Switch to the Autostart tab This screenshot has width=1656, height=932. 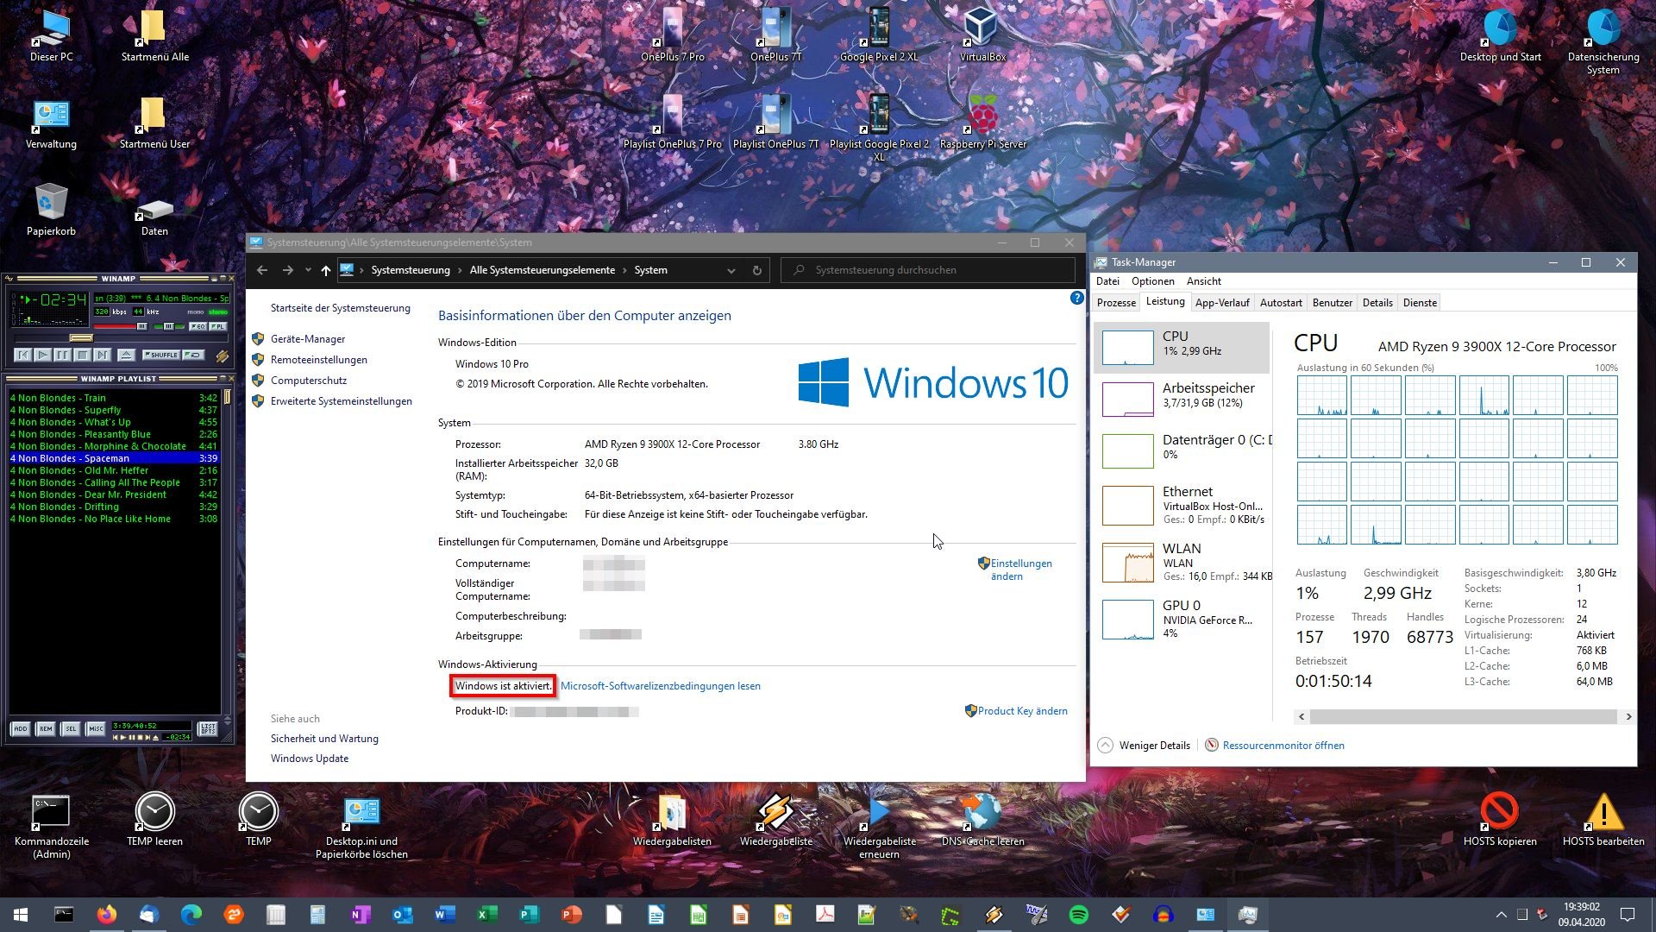(1281, 303)
